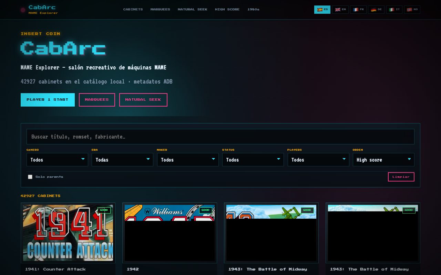Expand the Status filter dropdown

point(253,160)
